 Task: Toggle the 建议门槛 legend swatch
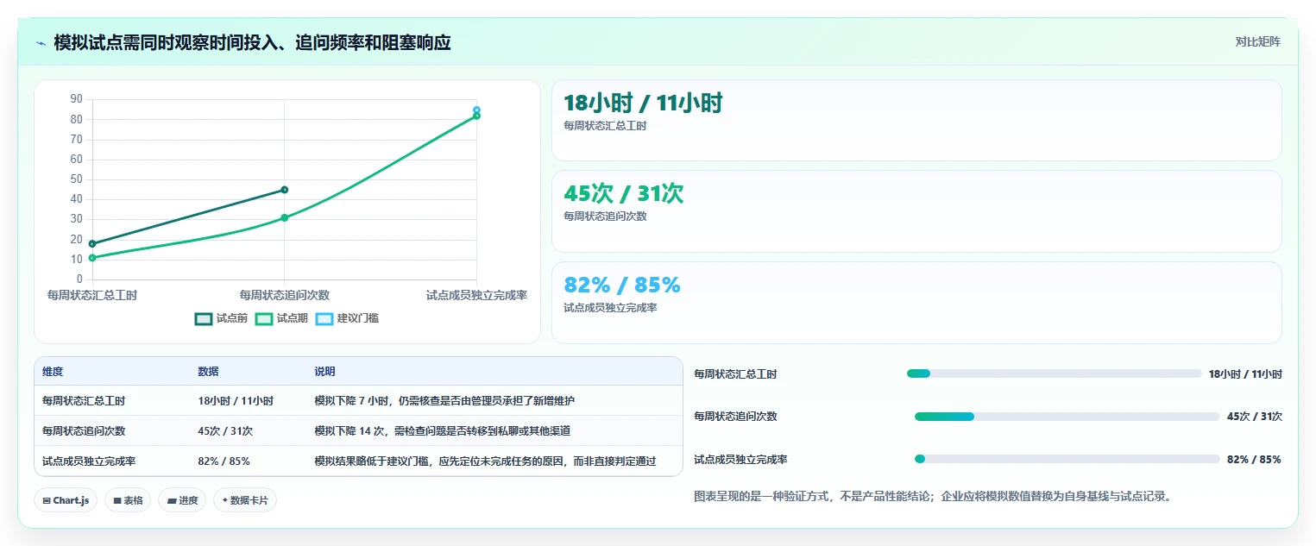pos(324,318)
